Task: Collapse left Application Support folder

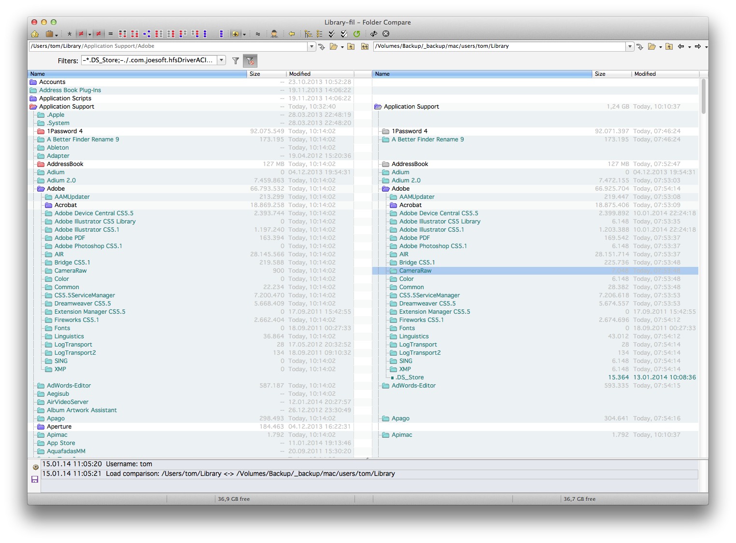Action: (x=33, y=107)
